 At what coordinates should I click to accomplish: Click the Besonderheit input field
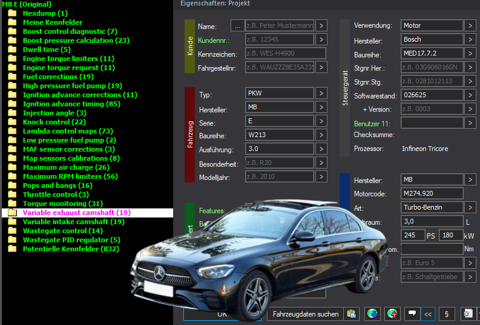[280, 162]
